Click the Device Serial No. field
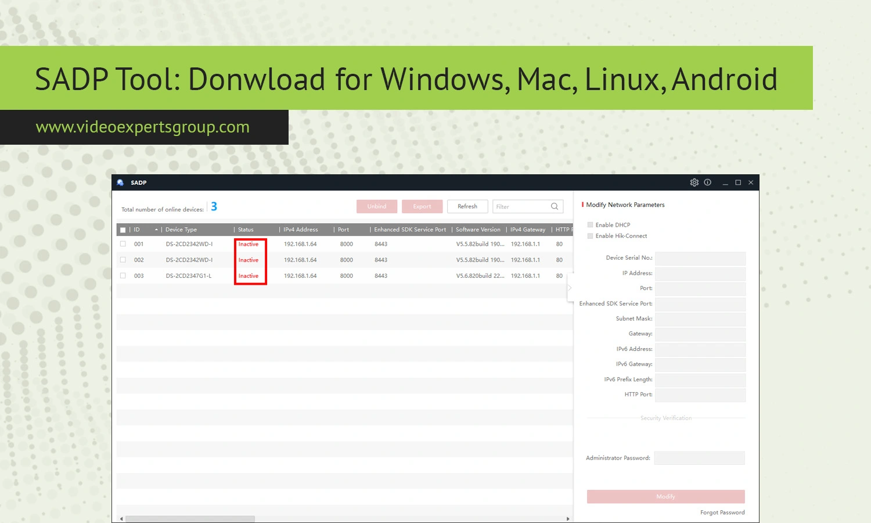This screenshot has width=871, height=523. click(x=700, y=258)
